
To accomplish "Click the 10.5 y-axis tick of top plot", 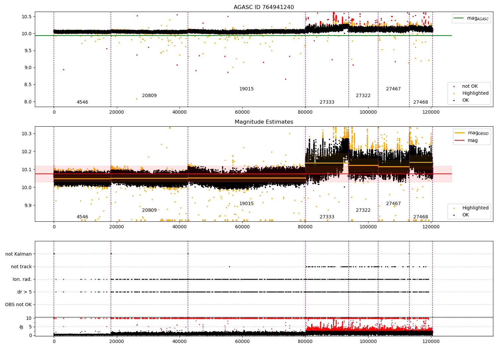I will point(26,17).
